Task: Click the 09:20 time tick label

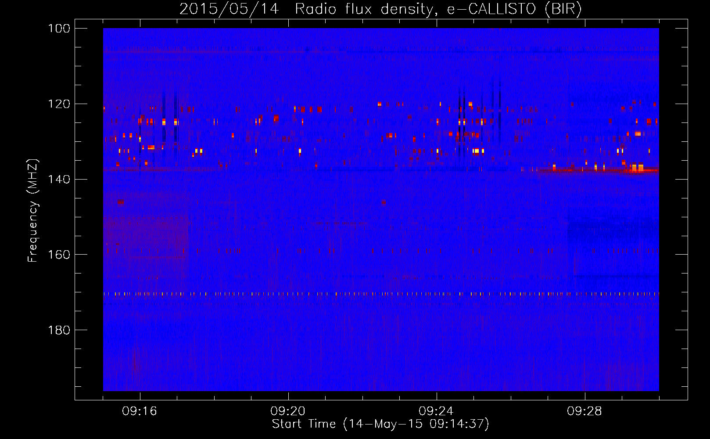Action: [x=288, y=411]
